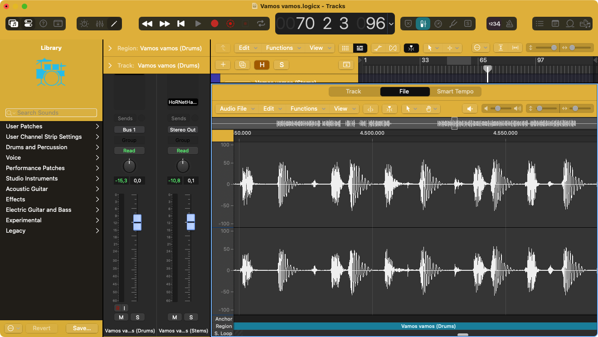The width and height of the screenshot is (598, 337).
Task: Switch to the Track editor tab
Action: tap(353, 91)
